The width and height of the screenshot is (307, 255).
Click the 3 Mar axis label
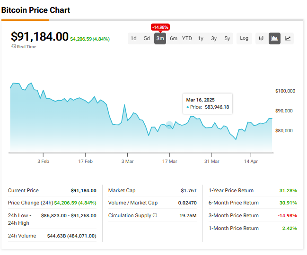(127, 161)
